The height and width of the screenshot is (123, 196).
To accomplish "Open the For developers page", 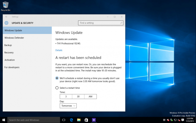I will (x=27, y=67).
